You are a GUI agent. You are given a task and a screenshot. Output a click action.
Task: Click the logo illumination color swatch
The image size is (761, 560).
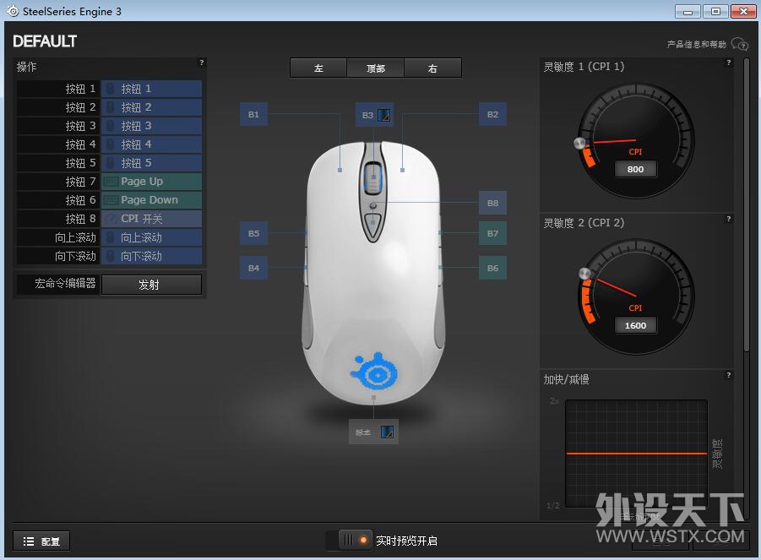pos(387,432)
